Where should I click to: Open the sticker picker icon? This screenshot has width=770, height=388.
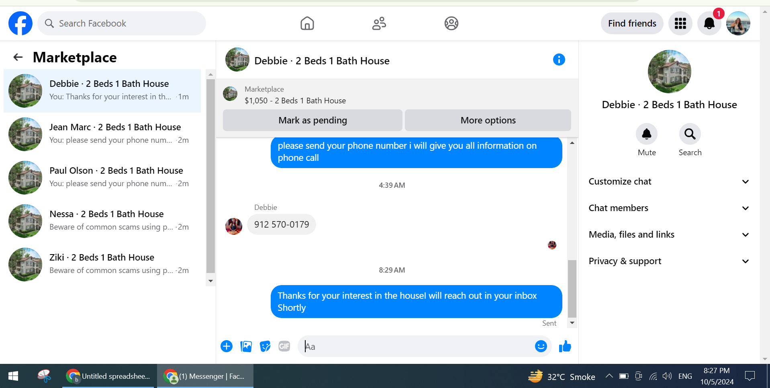(265, 346)
